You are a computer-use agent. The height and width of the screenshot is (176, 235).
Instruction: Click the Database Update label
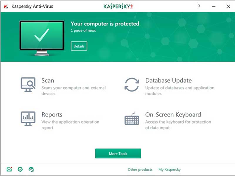169,80
